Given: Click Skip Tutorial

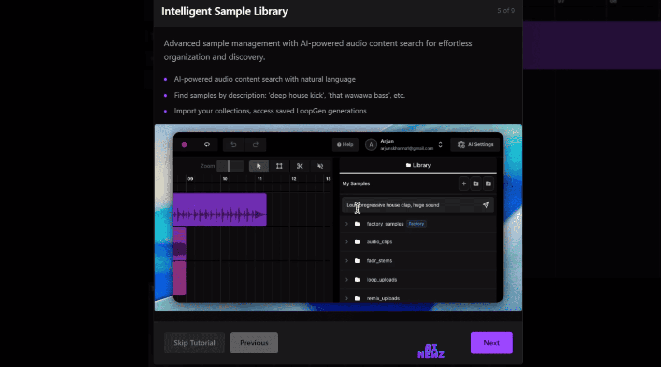Looking at the screenshot, I should [x=194, y=342].
